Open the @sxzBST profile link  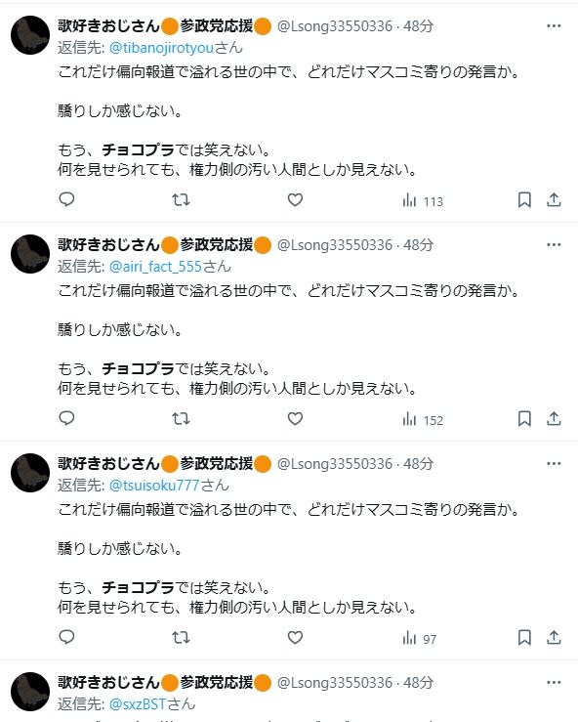[137, 703]
